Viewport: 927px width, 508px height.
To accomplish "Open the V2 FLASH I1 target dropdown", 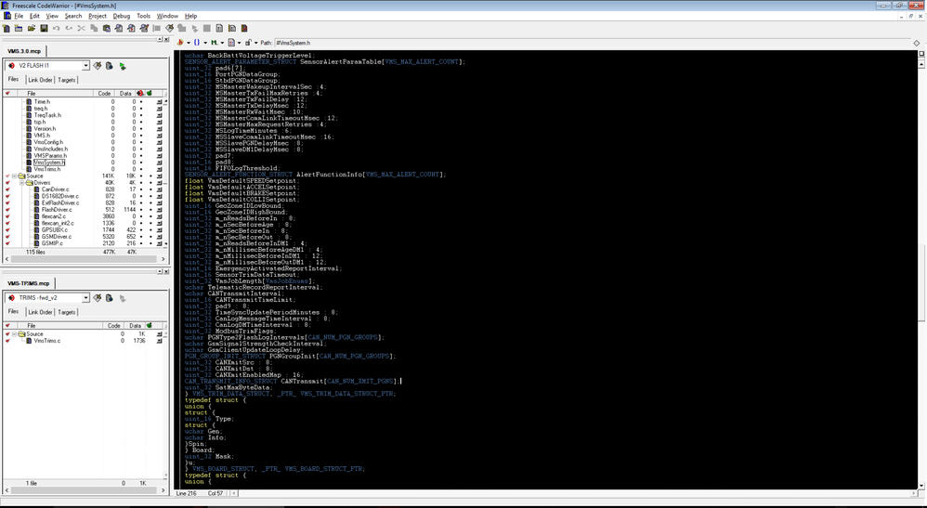I will 85,66.
